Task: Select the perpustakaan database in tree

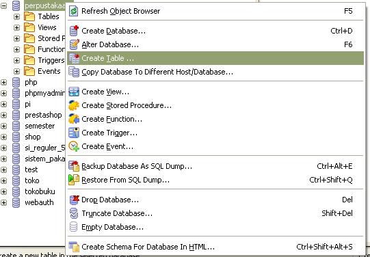Action: (x=44, y=6)
